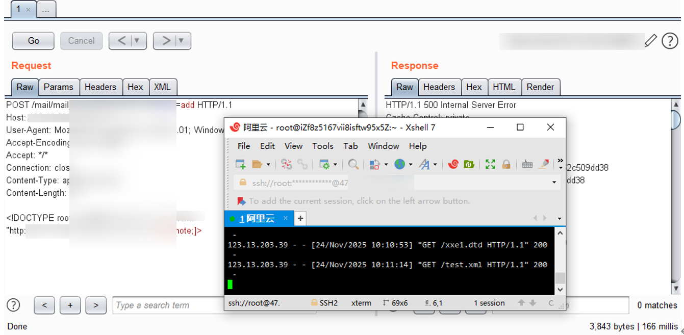This screenshot has width=684, height=335.
Task: Click the red Xmanager swirl icon
Action: [x=453, y=164]
